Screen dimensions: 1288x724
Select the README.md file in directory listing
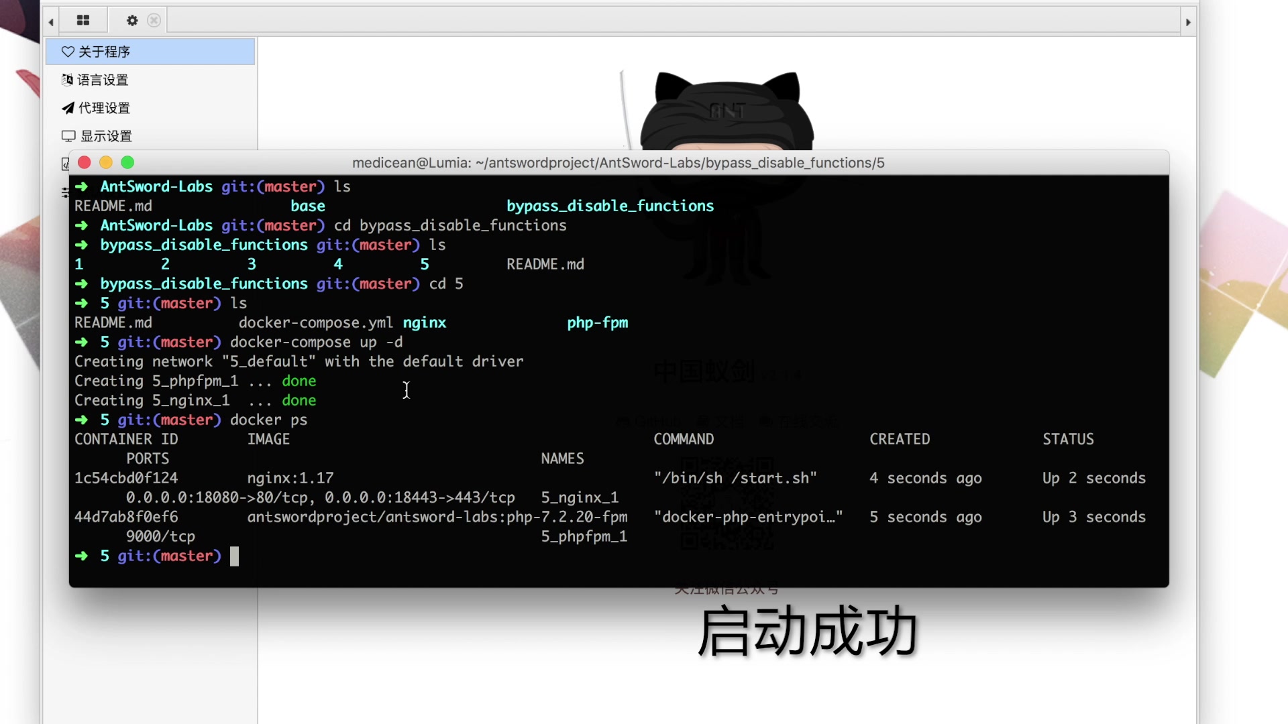(112, 322)
